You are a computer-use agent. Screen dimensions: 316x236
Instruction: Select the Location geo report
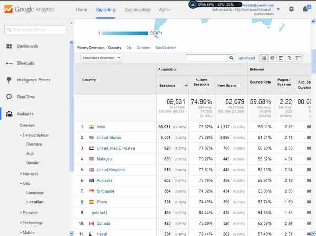pyautogui.click(x=35, y=202)
